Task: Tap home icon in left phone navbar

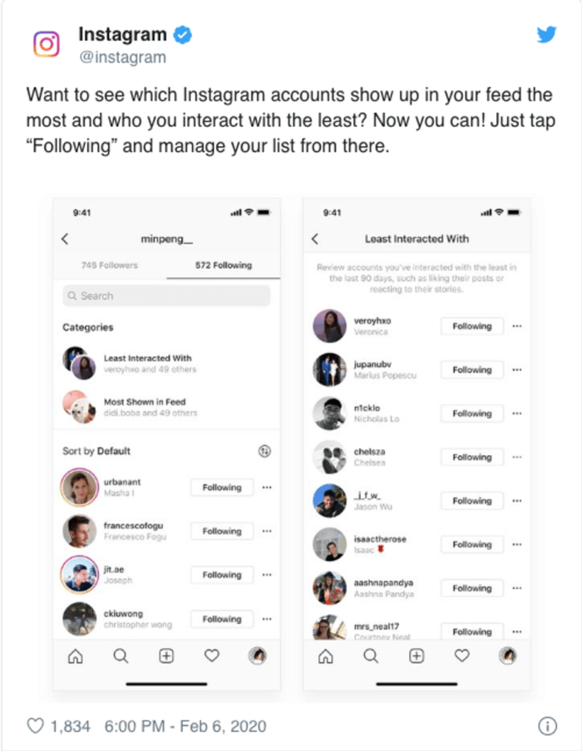Action: tap(76, 655)
